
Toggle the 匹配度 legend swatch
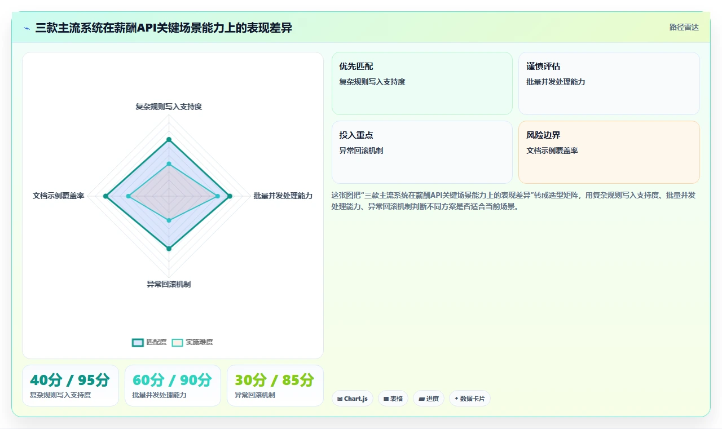pos(138,342)
